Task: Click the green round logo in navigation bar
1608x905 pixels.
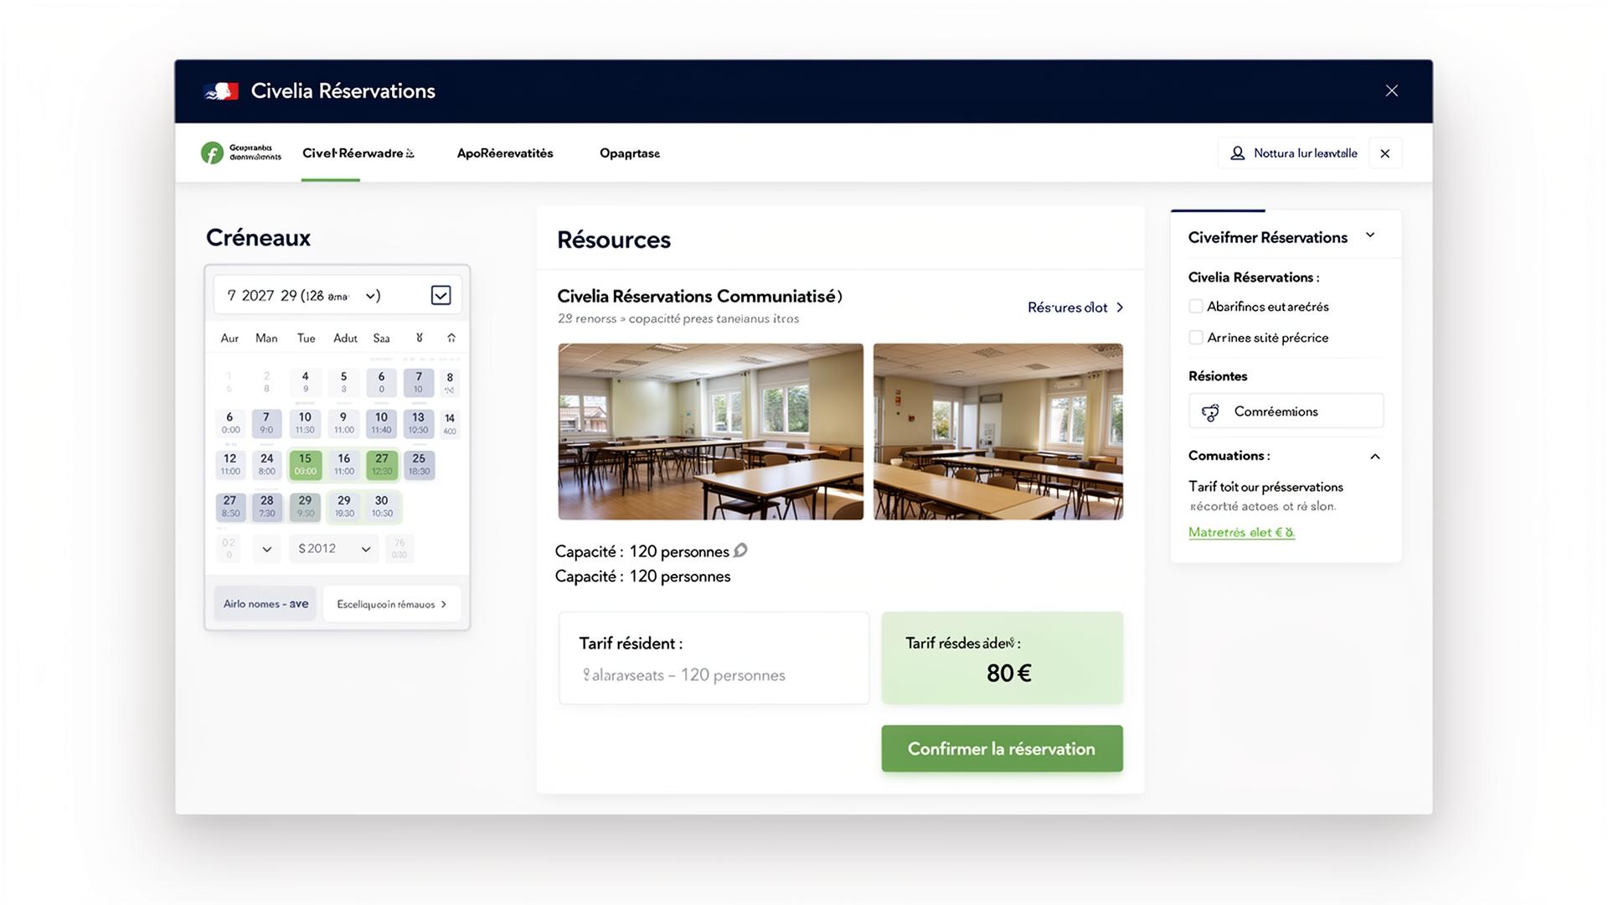Action: tap(212, 153)
